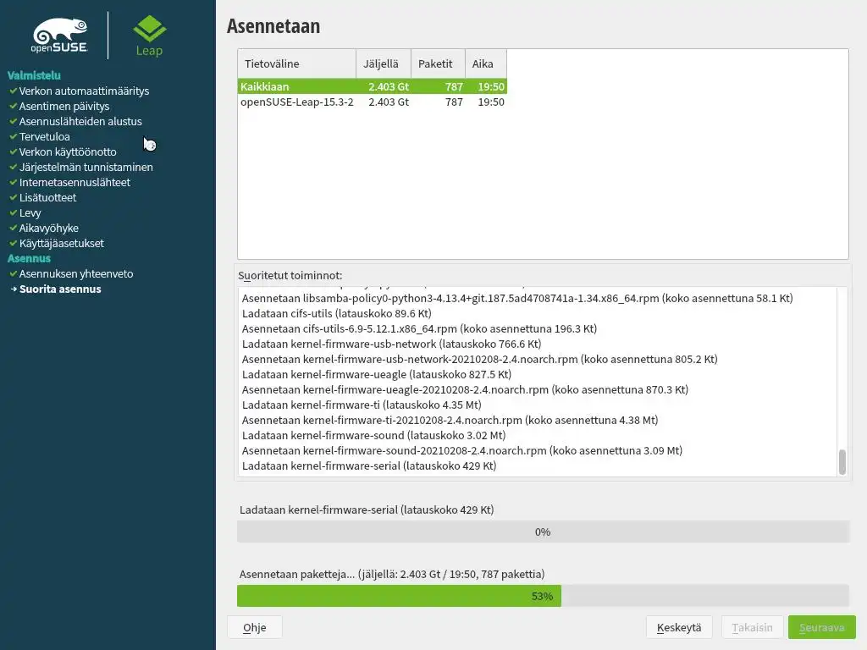Select Verkon automaattimääritys step

click(x=84, y=91)
